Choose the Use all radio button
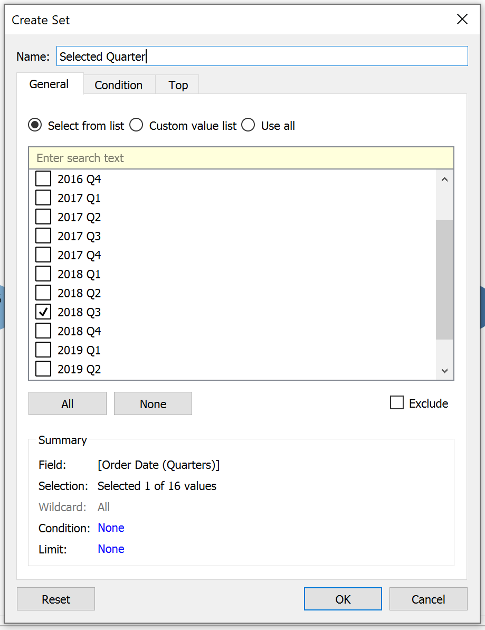Viewport: 485px width, 630px height. coord(248,125)
